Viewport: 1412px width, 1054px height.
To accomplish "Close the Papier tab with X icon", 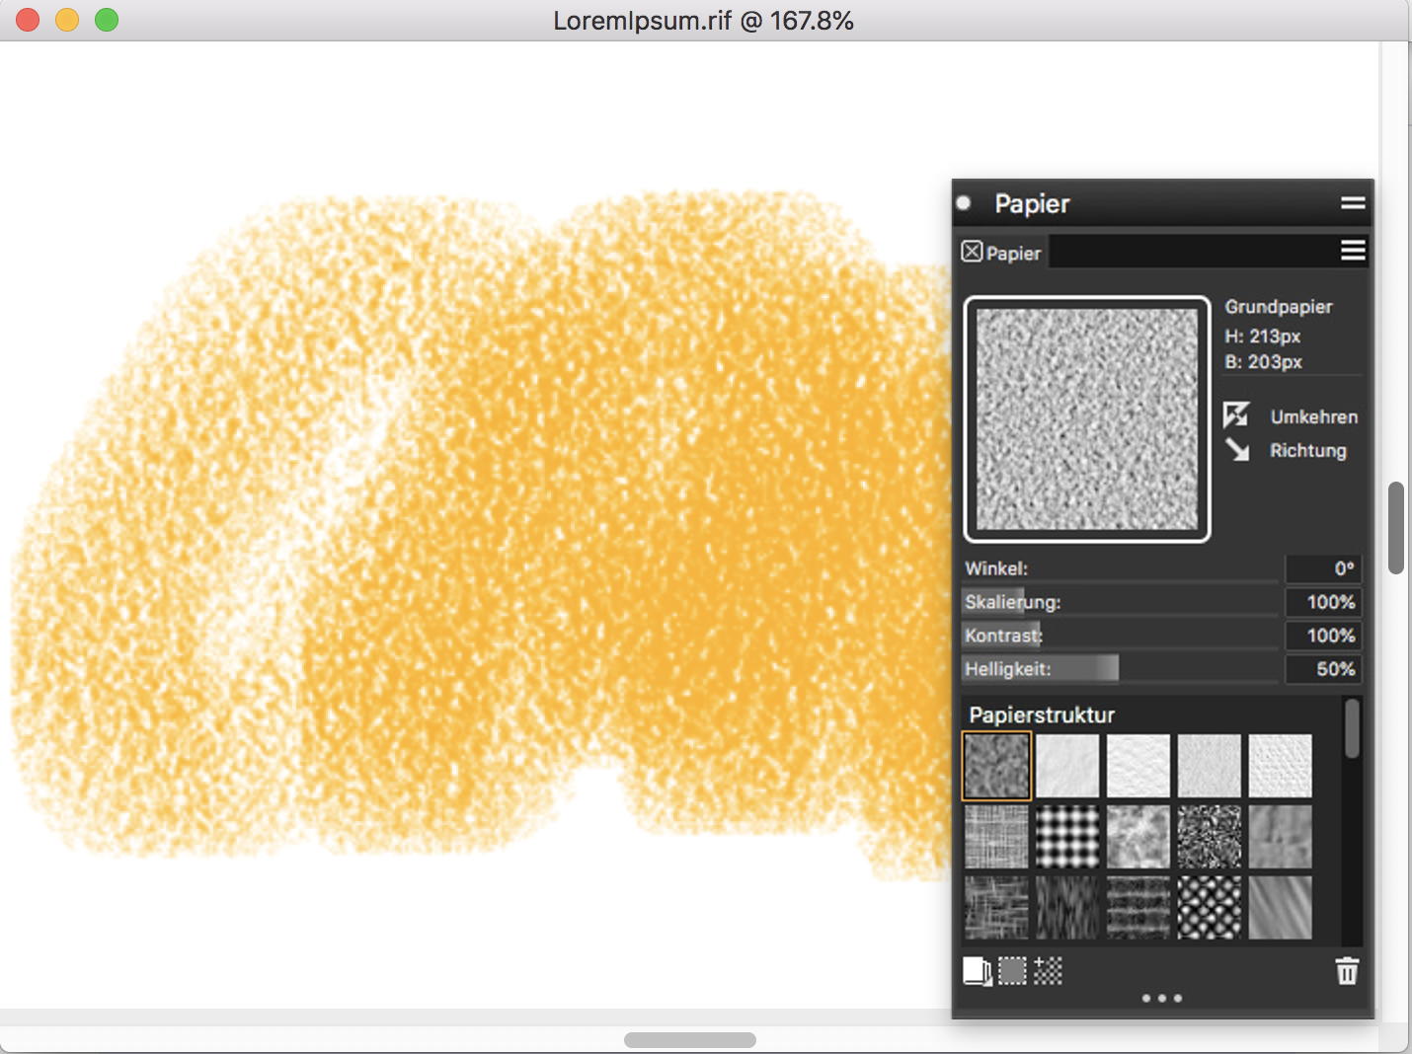I will [972, 252].
